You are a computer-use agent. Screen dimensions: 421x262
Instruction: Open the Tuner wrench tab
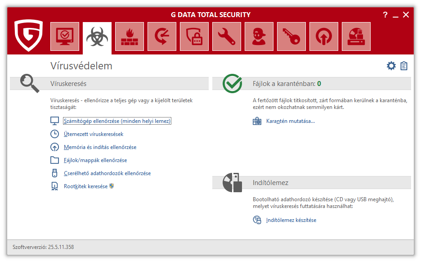[227, 36]
